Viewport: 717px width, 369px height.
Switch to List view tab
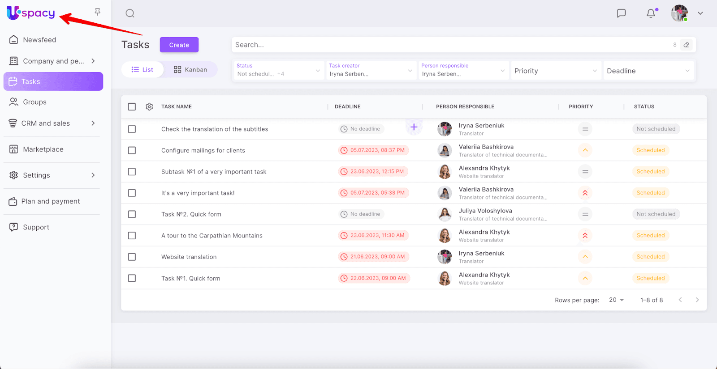click(x=143, y=69)
